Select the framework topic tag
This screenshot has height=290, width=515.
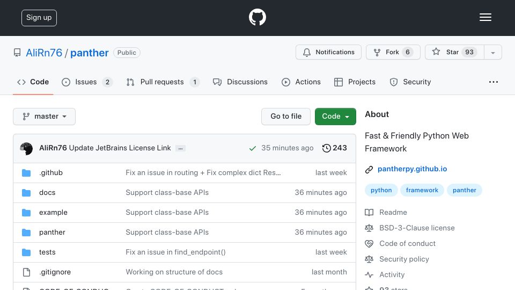pos(422,190)
